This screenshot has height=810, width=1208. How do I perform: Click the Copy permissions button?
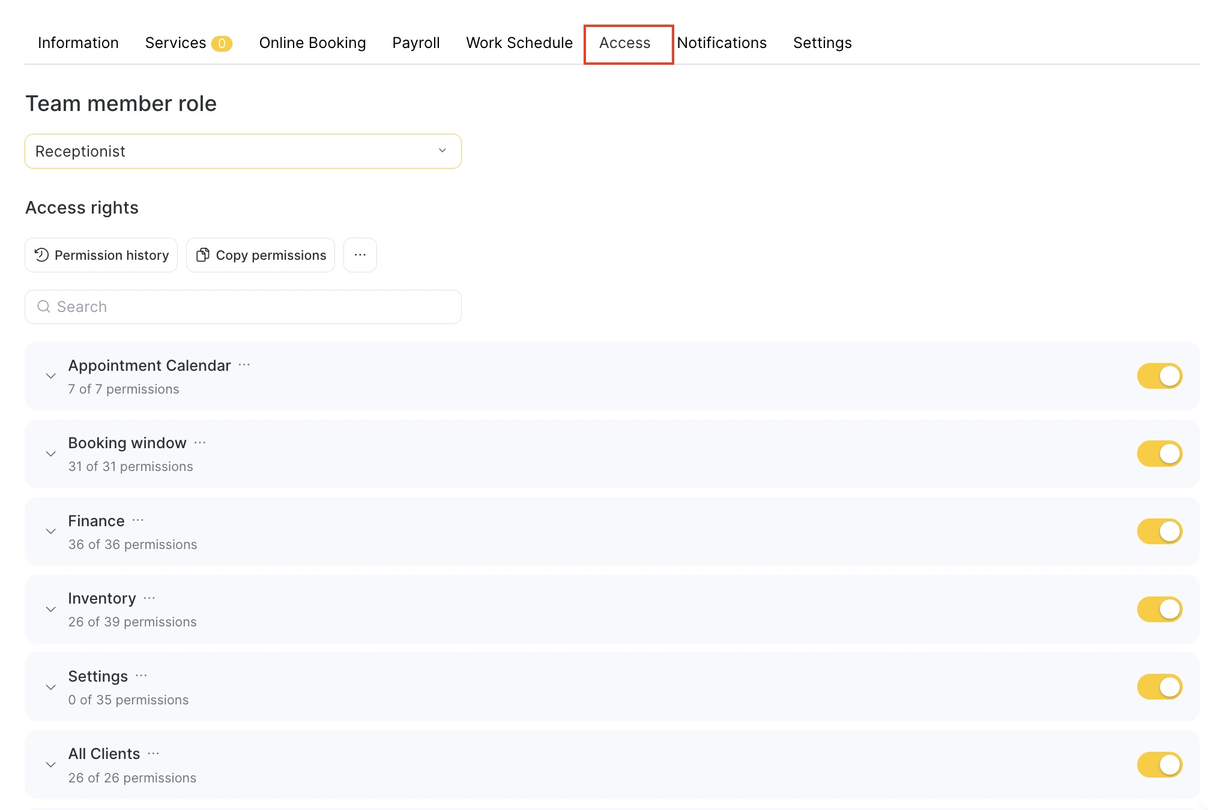[x=261, y=255]
